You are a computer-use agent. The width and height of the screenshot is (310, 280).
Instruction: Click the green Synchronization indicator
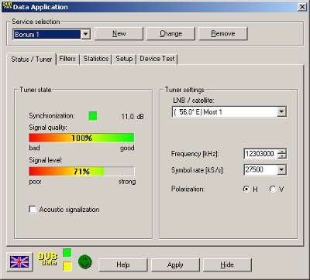93,116
